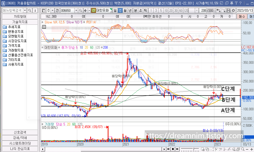Save chart with floppy disk icon
This screenshot has width=254, height=152.
pyautogui.click(x=228, y=10)
